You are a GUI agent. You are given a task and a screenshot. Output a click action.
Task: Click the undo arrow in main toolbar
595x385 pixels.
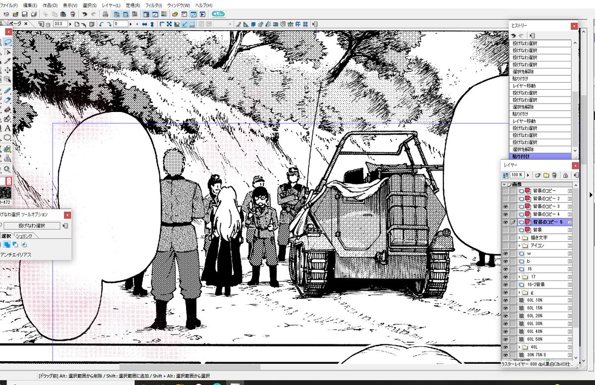[x=85, y=14]
